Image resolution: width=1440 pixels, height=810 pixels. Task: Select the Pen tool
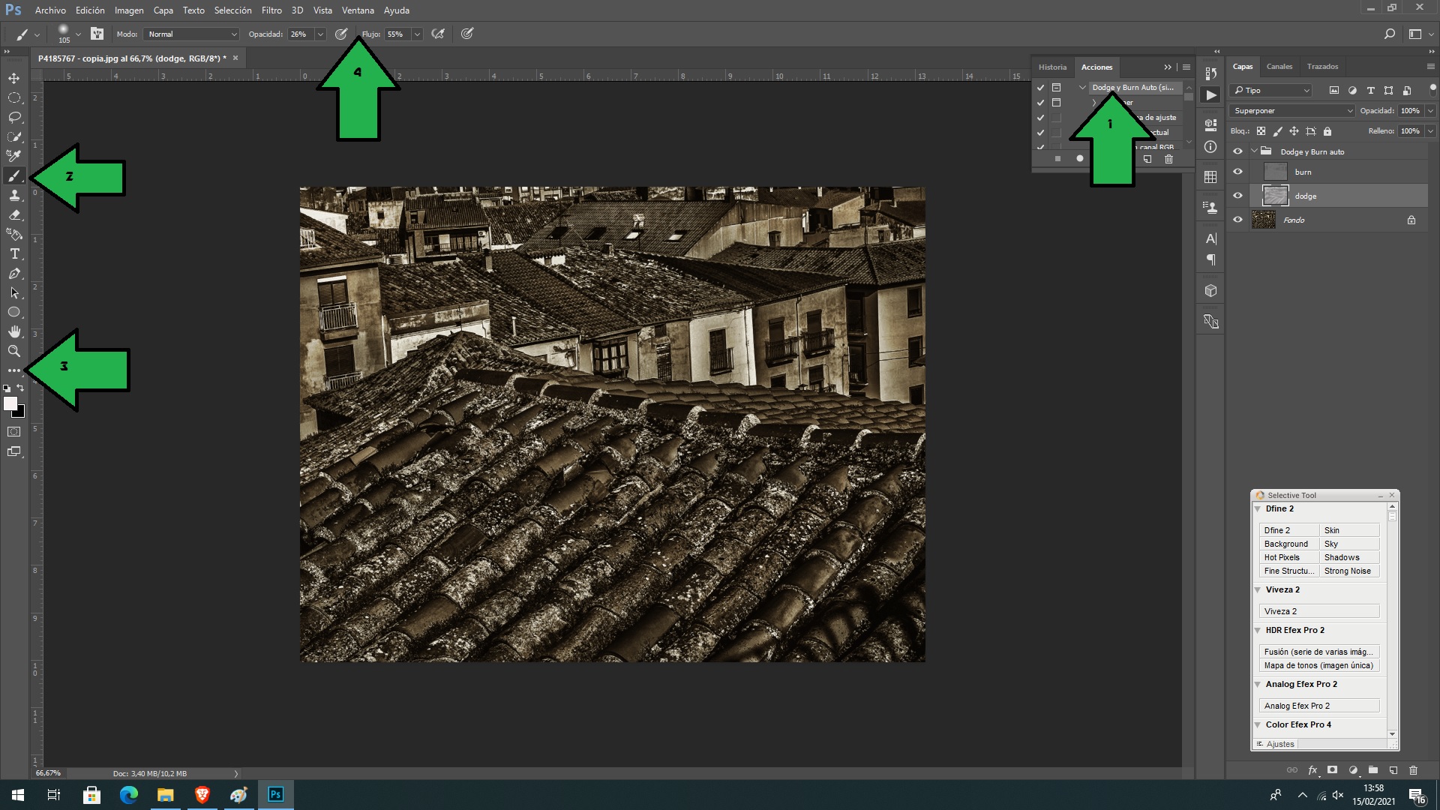click(14, 274)
